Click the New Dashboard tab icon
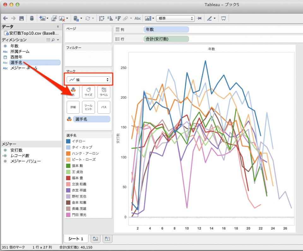This screenshot has height=251, width=303. [107, 239]
